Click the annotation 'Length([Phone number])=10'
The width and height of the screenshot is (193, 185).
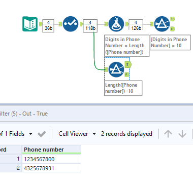pyautogui.click(x=123, y=88)
